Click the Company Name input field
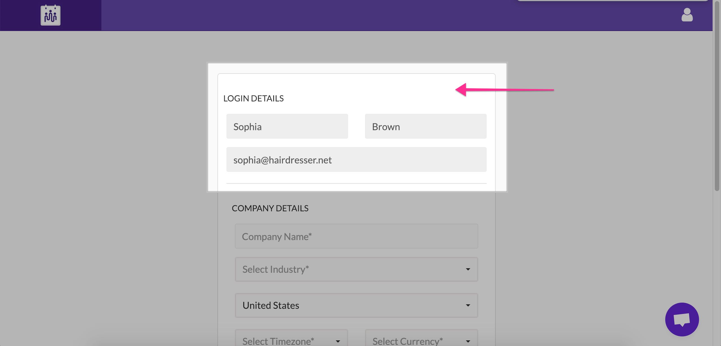721x346 pixels. [x=356, y=236]
